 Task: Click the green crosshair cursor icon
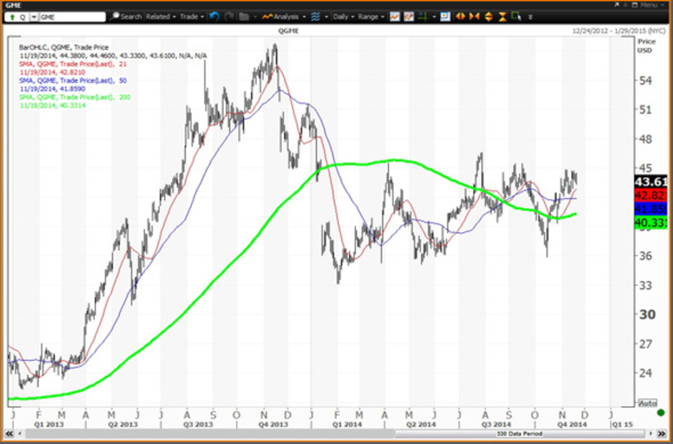(x=424, y=17)
